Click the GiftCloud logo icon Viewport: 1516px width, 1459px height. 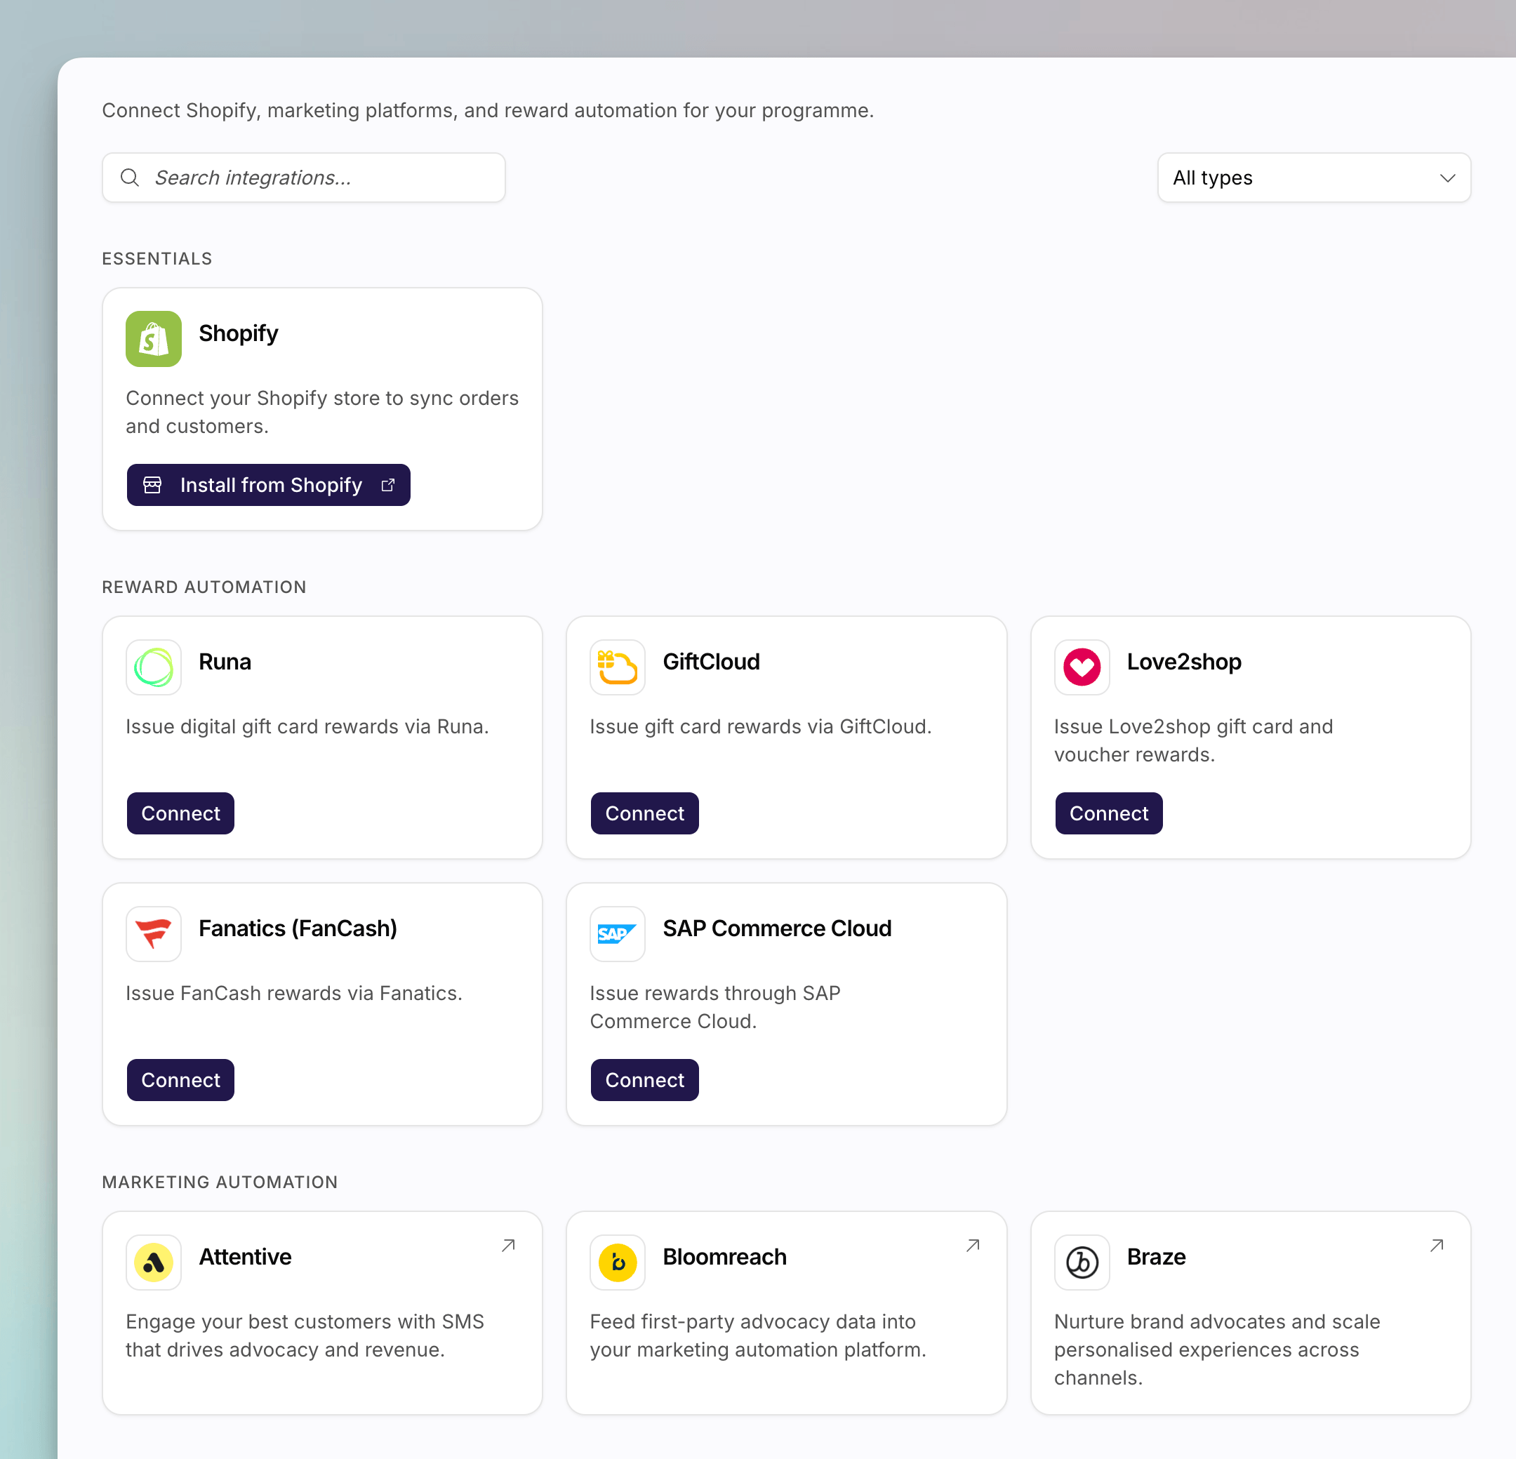pos(617,667)
